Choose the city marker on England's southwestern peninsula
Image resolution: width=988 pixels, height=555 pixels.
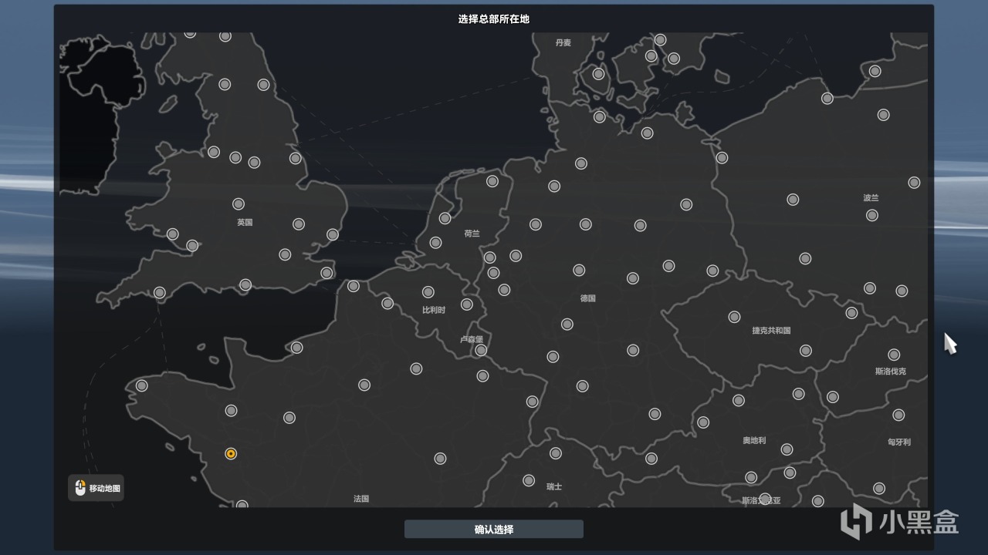click(160, 293)
